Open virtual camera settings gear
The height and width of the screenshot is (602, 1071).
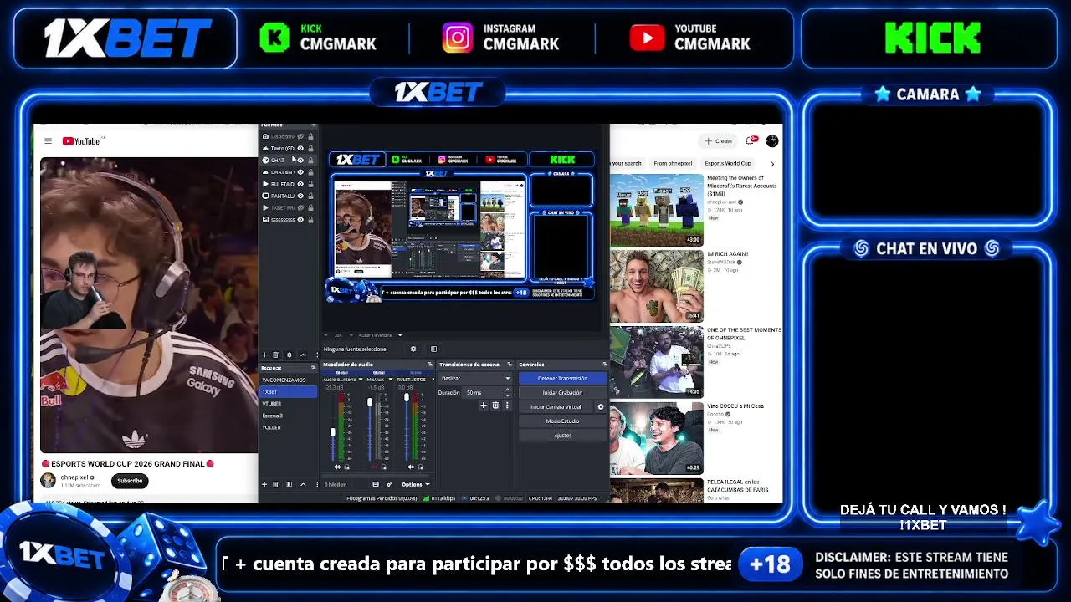[x=600, y=407]
